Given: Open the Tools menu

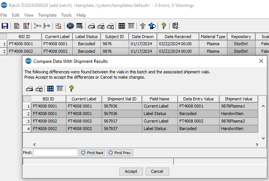Looking at the screenshot, I should 66,15.
